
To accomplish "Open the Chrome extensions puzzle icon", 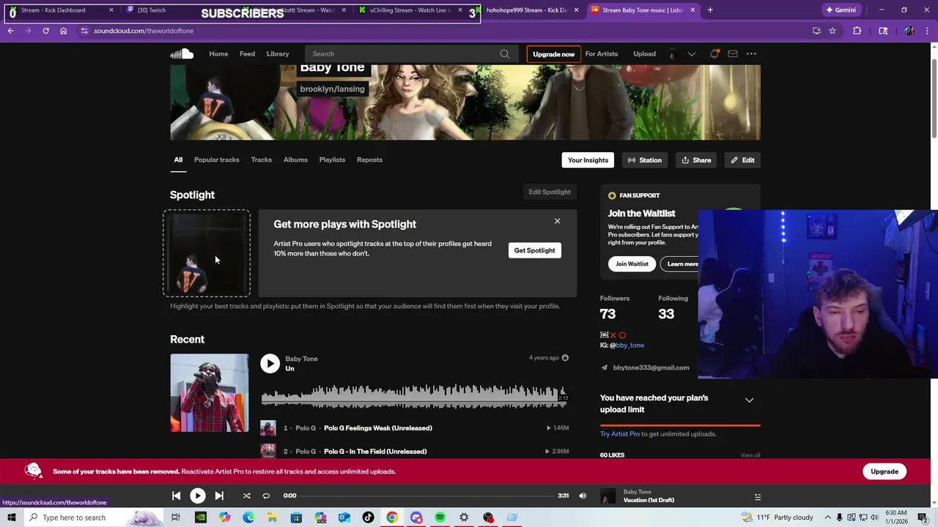I will (x=857, y=31).
